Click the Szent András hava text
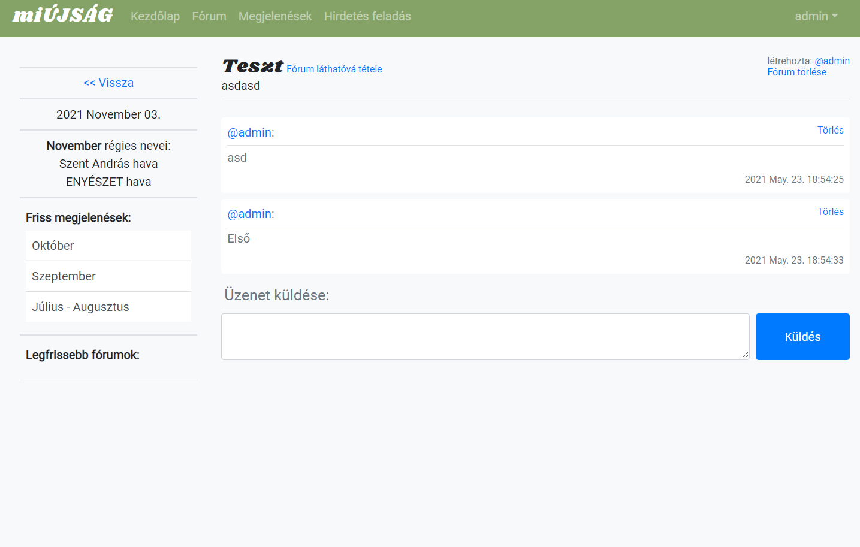This screenshot has height=547, width=860. pos(108,164)
